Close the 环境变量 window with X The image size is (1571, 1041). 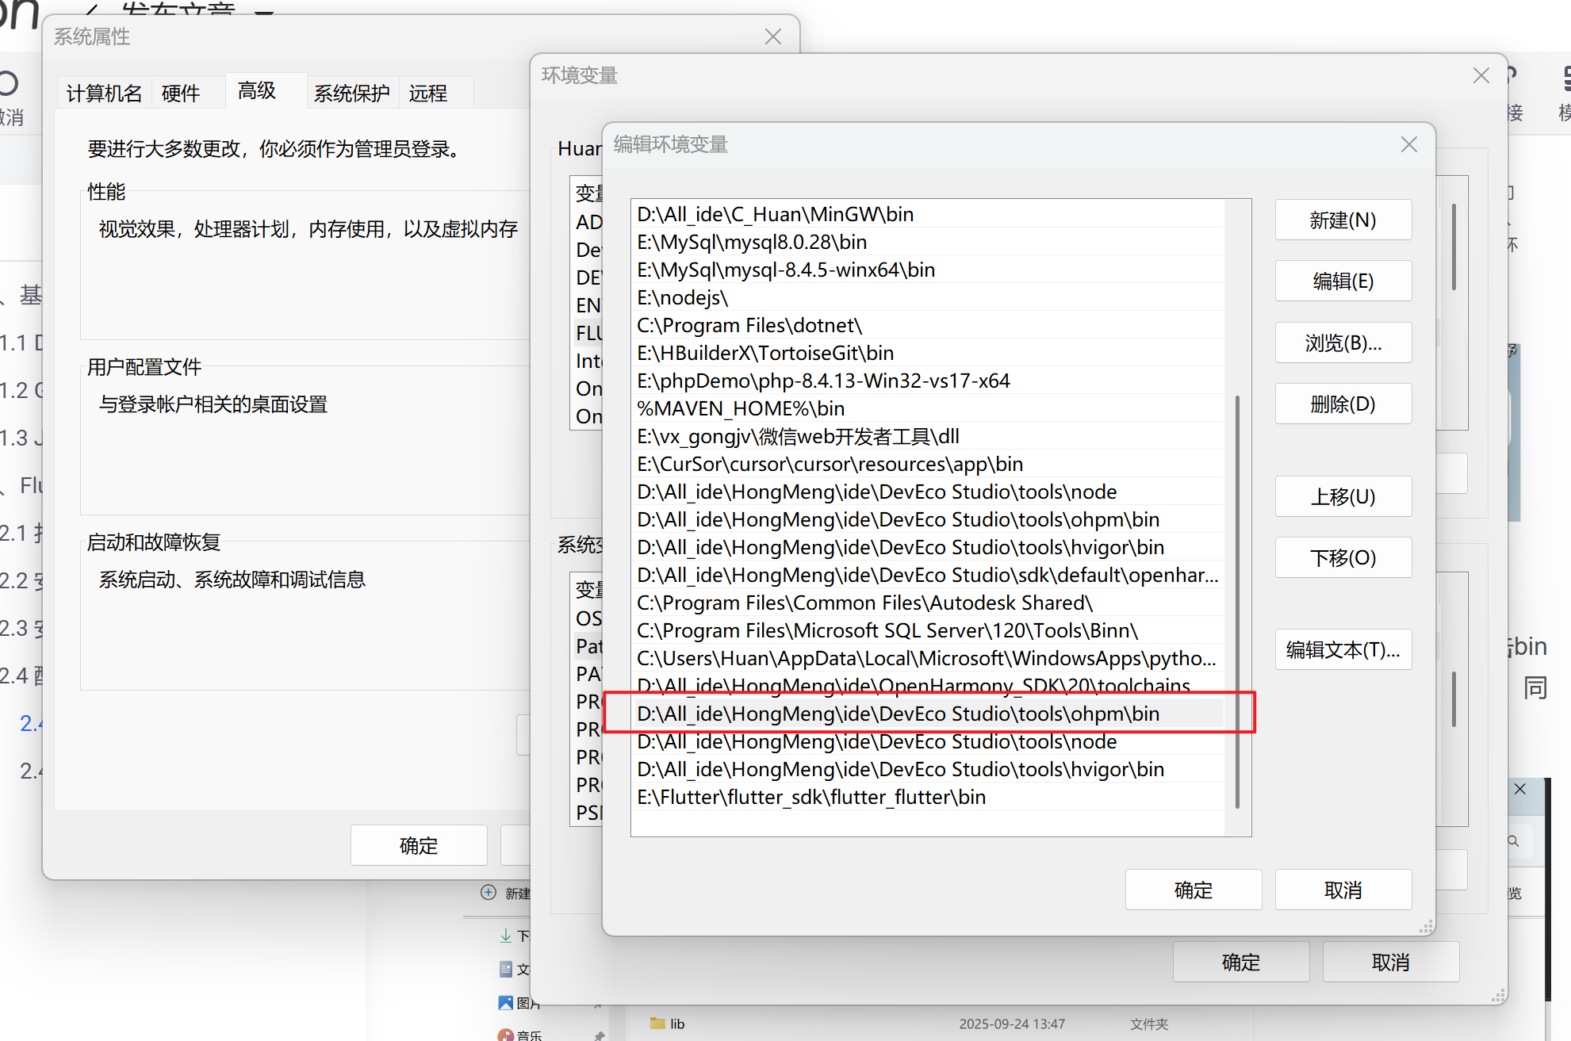point(1481,75)
